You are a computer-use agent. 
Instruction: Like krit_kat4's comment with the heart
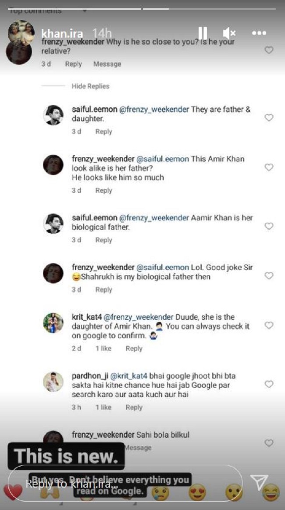point(269,326)
